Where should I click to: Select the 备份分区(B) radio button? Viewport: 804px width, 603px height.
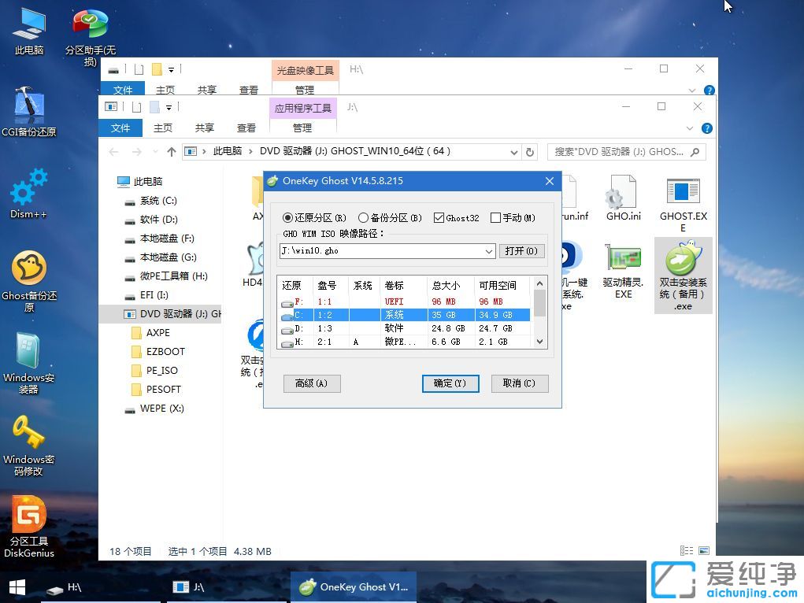[x=363, y=219]
